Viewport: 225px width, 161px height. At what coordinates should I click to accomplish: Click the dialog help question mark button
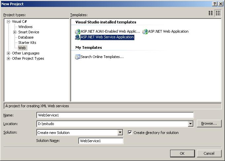pos(214,4)
